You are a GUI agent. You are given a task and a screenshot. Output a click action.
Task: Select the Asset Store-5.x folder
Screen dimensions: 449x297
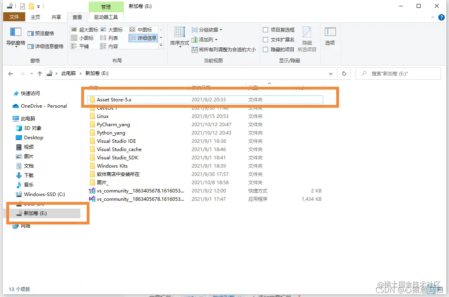(x=205, y=100)
